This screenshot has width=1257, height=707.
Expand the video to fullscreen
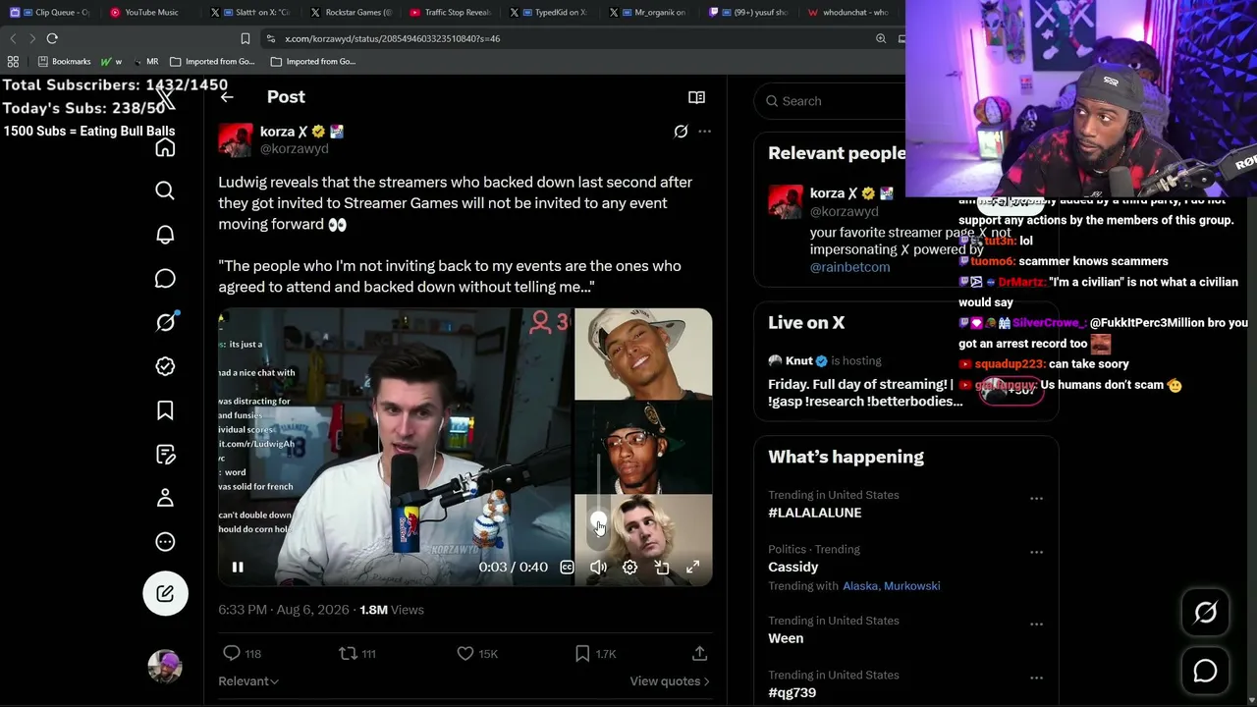pos(692,567)
